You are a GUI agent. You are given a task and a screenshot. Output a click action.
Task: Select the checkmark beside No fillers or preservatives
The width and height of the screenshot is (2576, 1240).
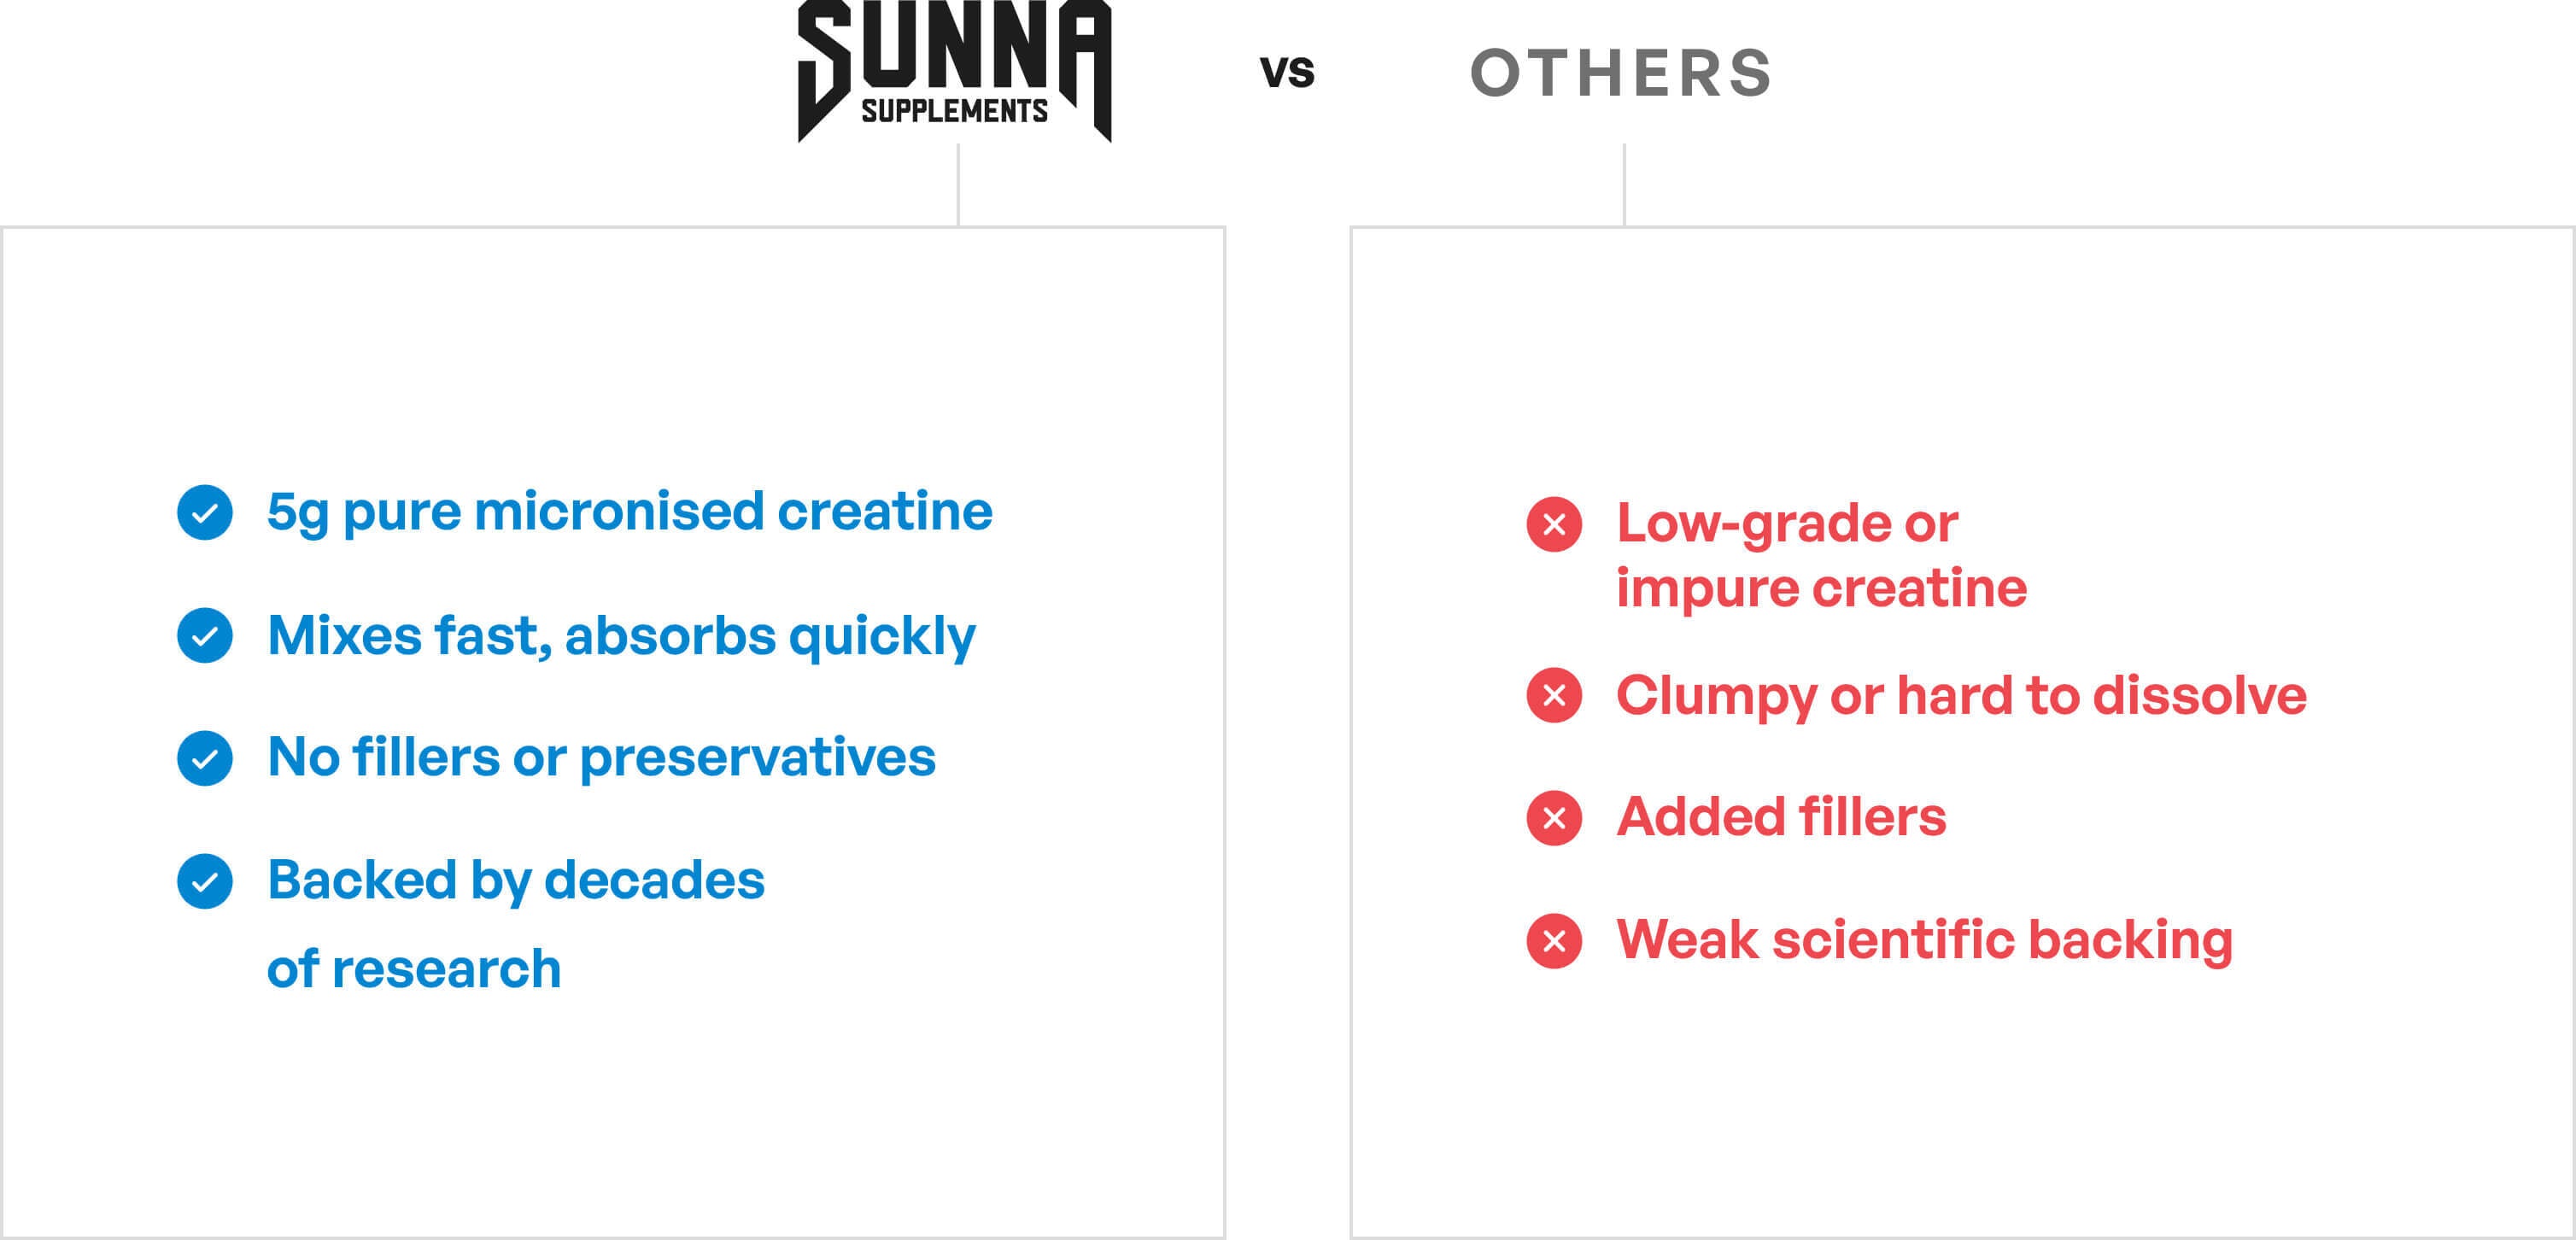click(205, 758)
